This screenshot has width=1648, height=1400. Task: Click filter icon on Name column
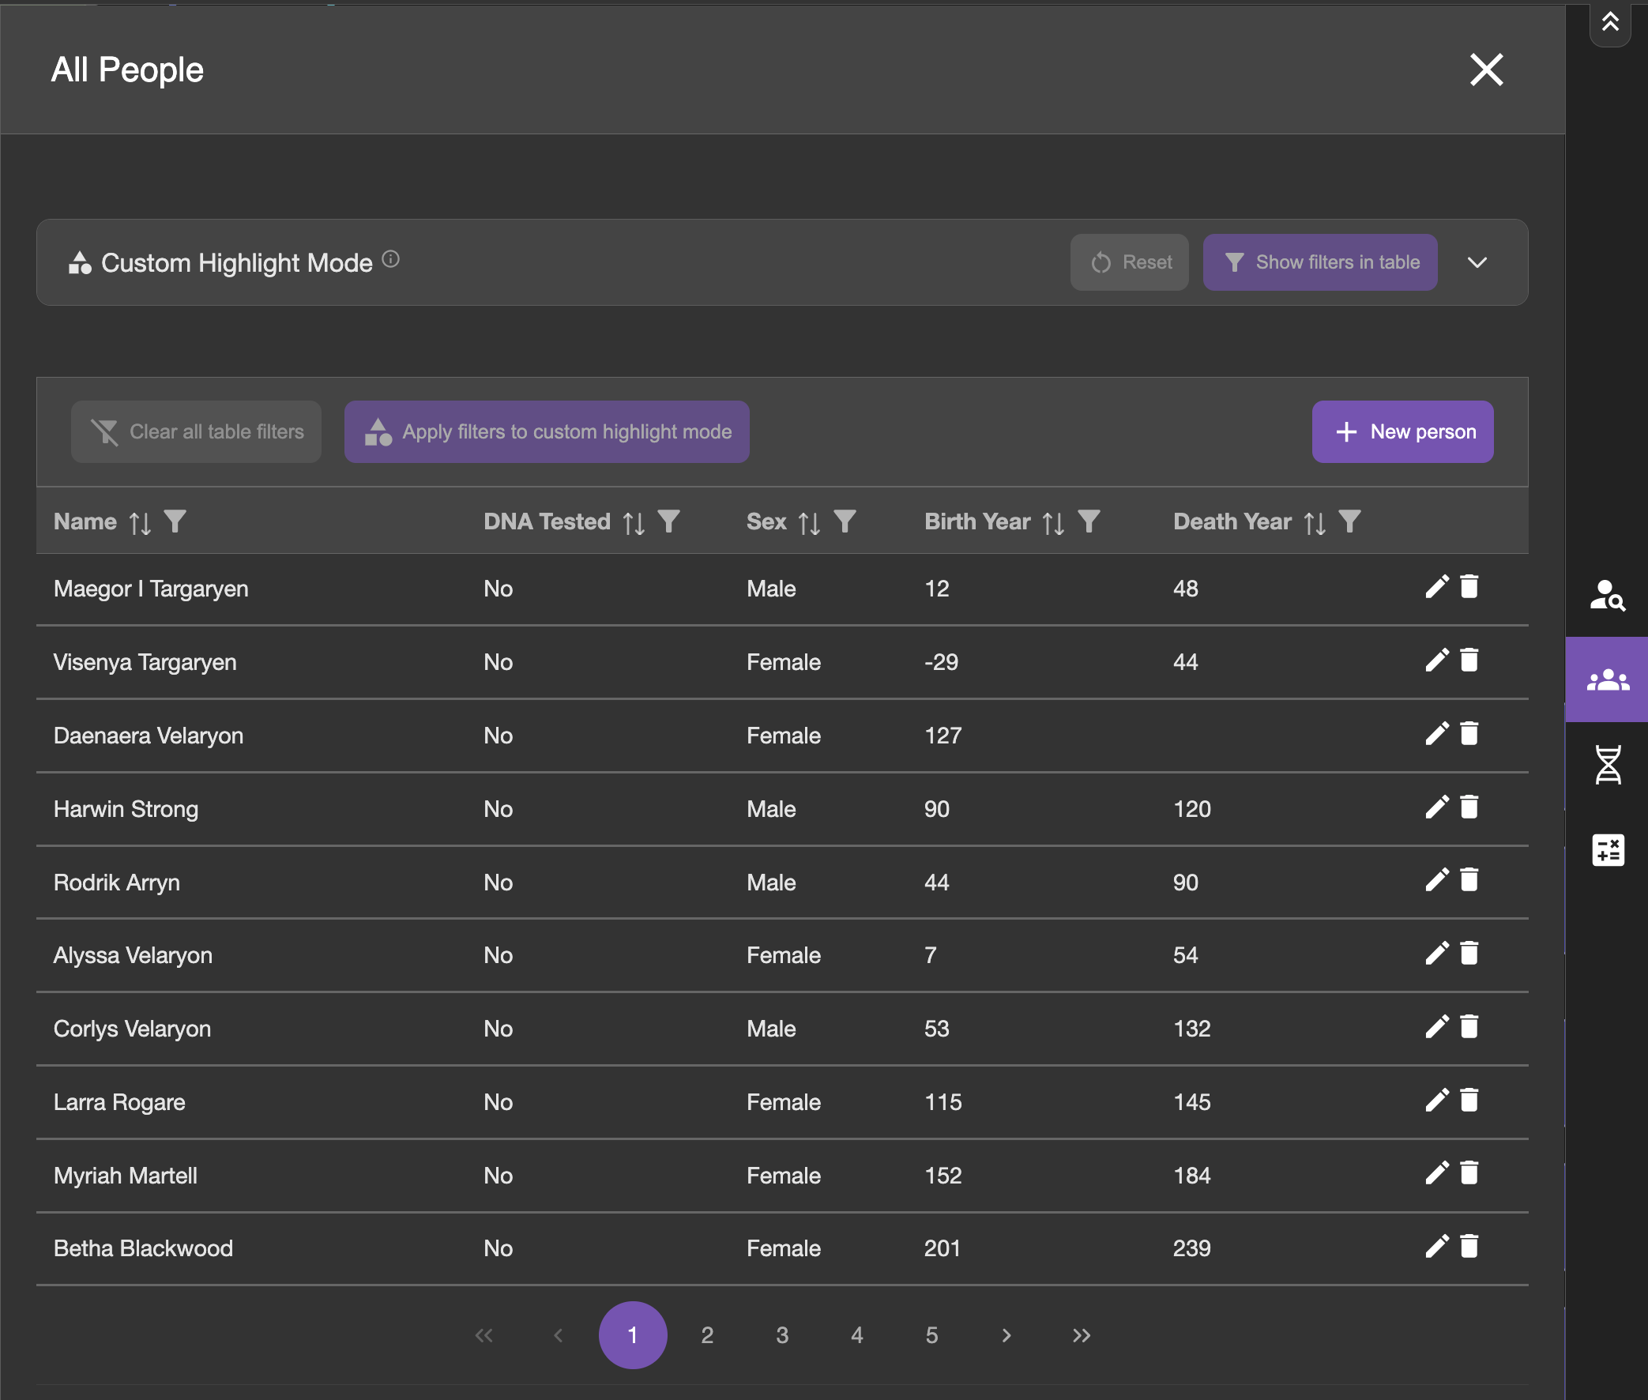pyautogui.click(x=175, y=521)
